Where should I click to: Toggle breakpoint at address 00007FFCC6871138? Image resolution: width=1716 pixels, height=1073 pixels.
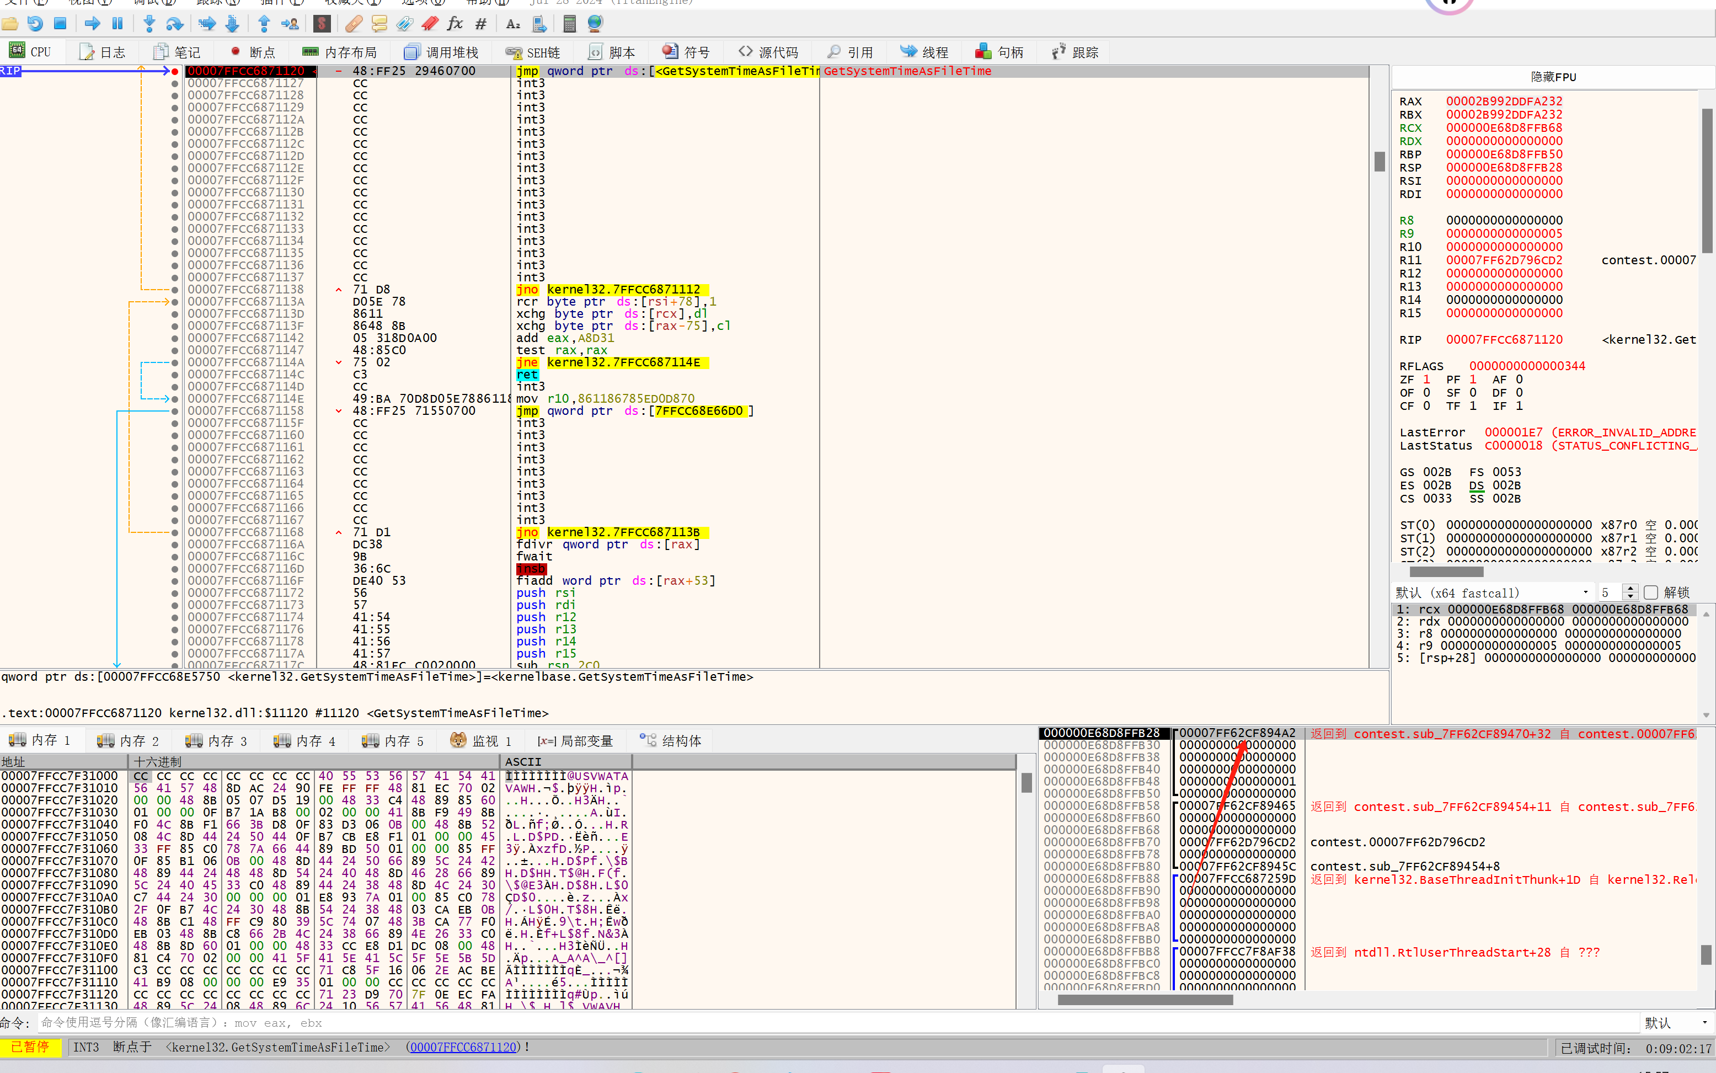[174, 290]
